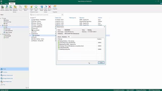Screen dimensions: 162x91
Task: Select Disk (Copy) in the tree
Action: pyautogui.click(x=8, y=29)
